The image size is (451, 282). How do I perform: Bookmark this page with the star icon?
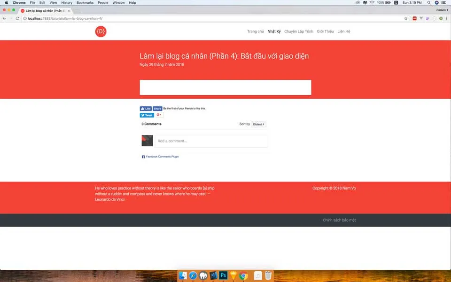coord(406,18)
